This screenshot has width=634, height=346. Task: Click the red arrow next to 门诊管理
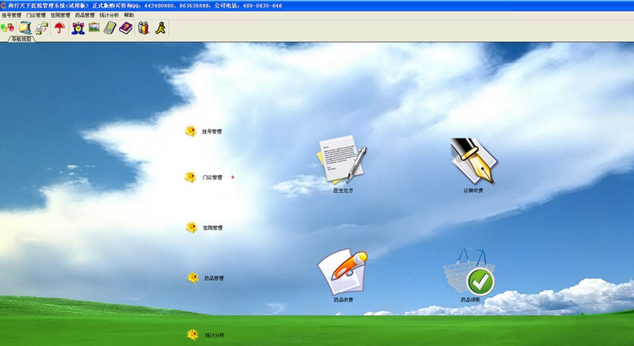pos(233,177)
